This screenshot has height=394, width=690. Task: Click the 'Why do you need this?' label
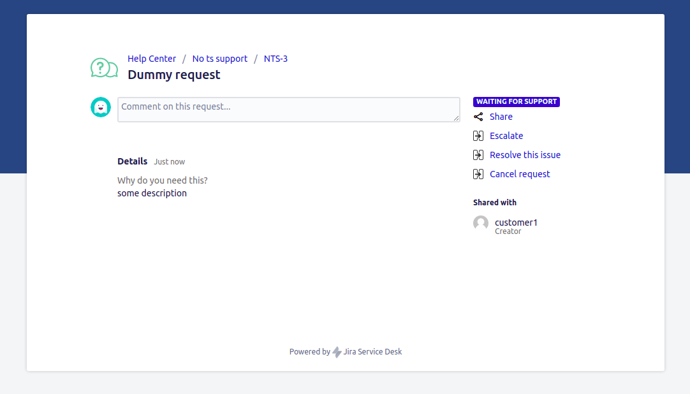pos(163,180)
